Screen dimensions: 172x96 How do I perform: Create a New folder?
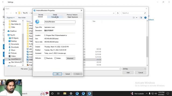(x=22, y=18)
